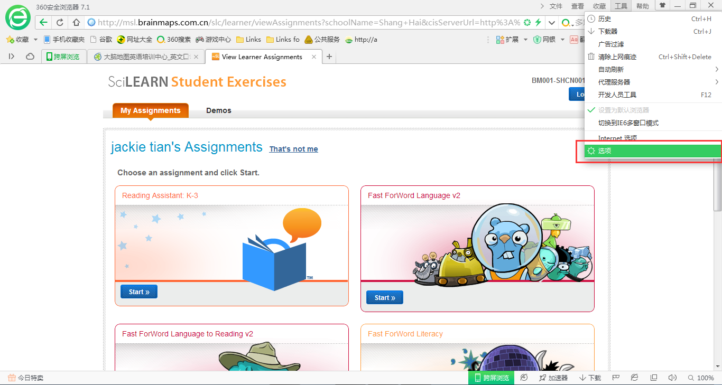The width and height of the screenshot is (722, 385).
Task: Go to the home page icon
Action: tap(76, 22)
